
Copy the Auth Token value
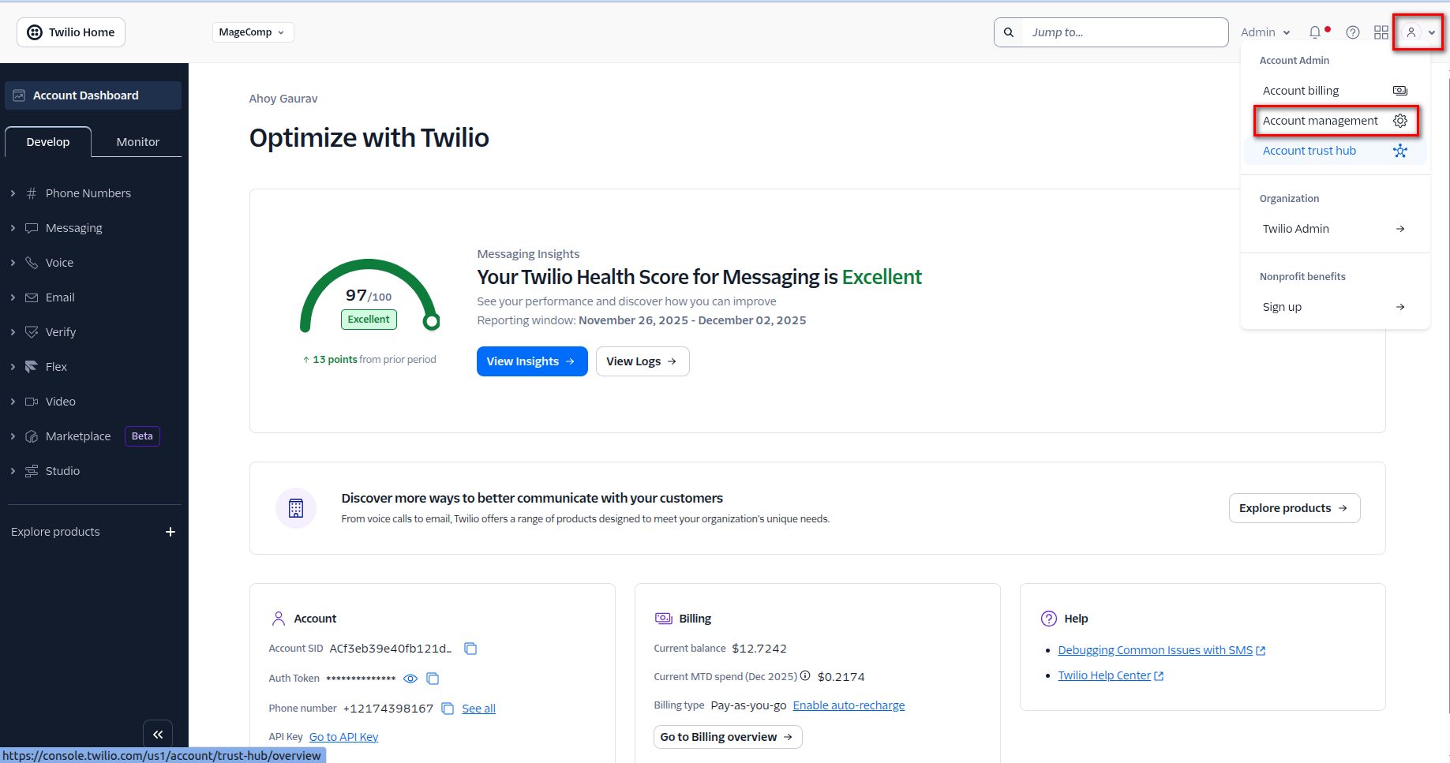tap(433, 679)
